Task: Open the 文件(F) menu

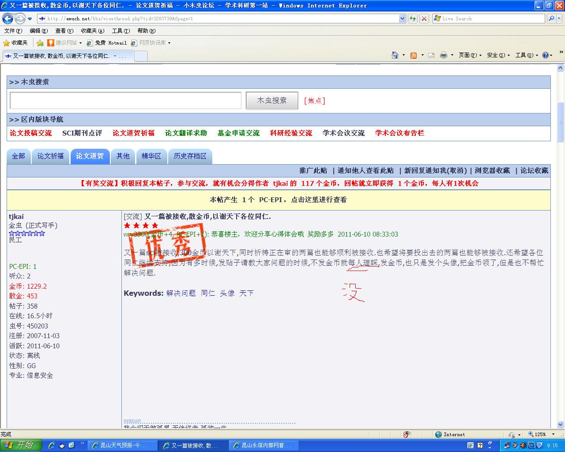Action: (x=13, y=31)
